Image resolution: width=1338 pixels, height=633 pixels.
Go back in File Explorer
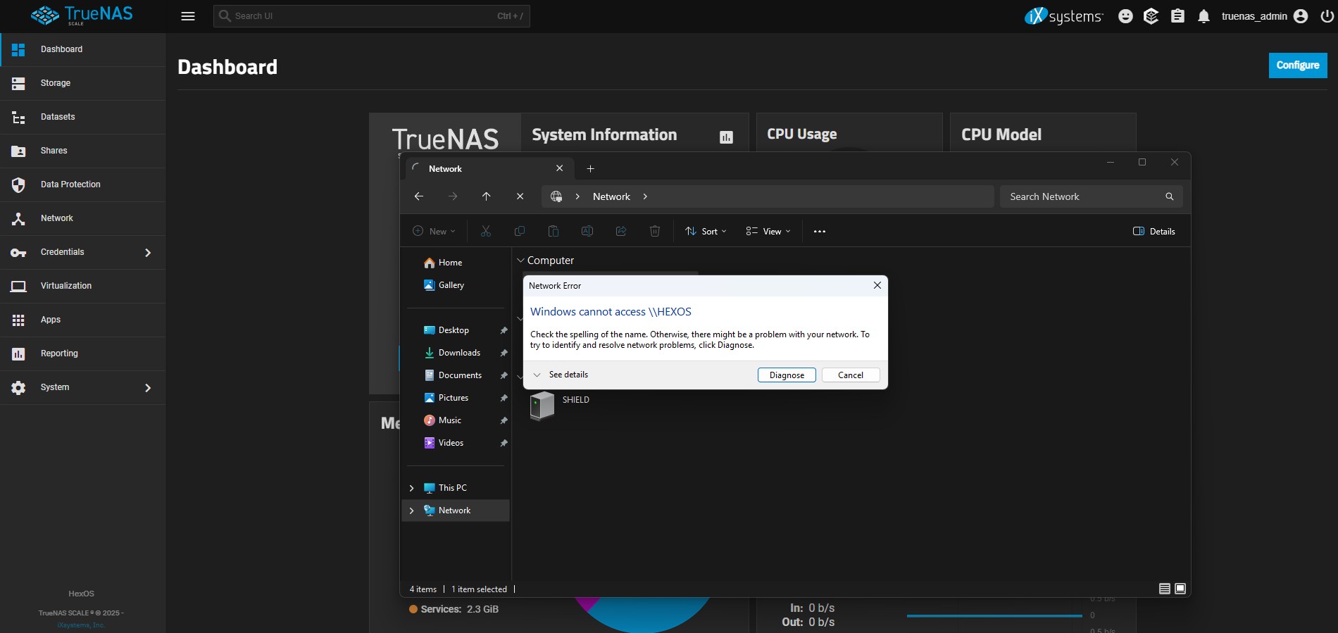(x=419, y=196)
